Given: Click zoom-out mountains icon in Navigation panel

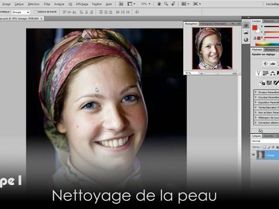Looking at the screenshot, I should [x=201, y=73].
